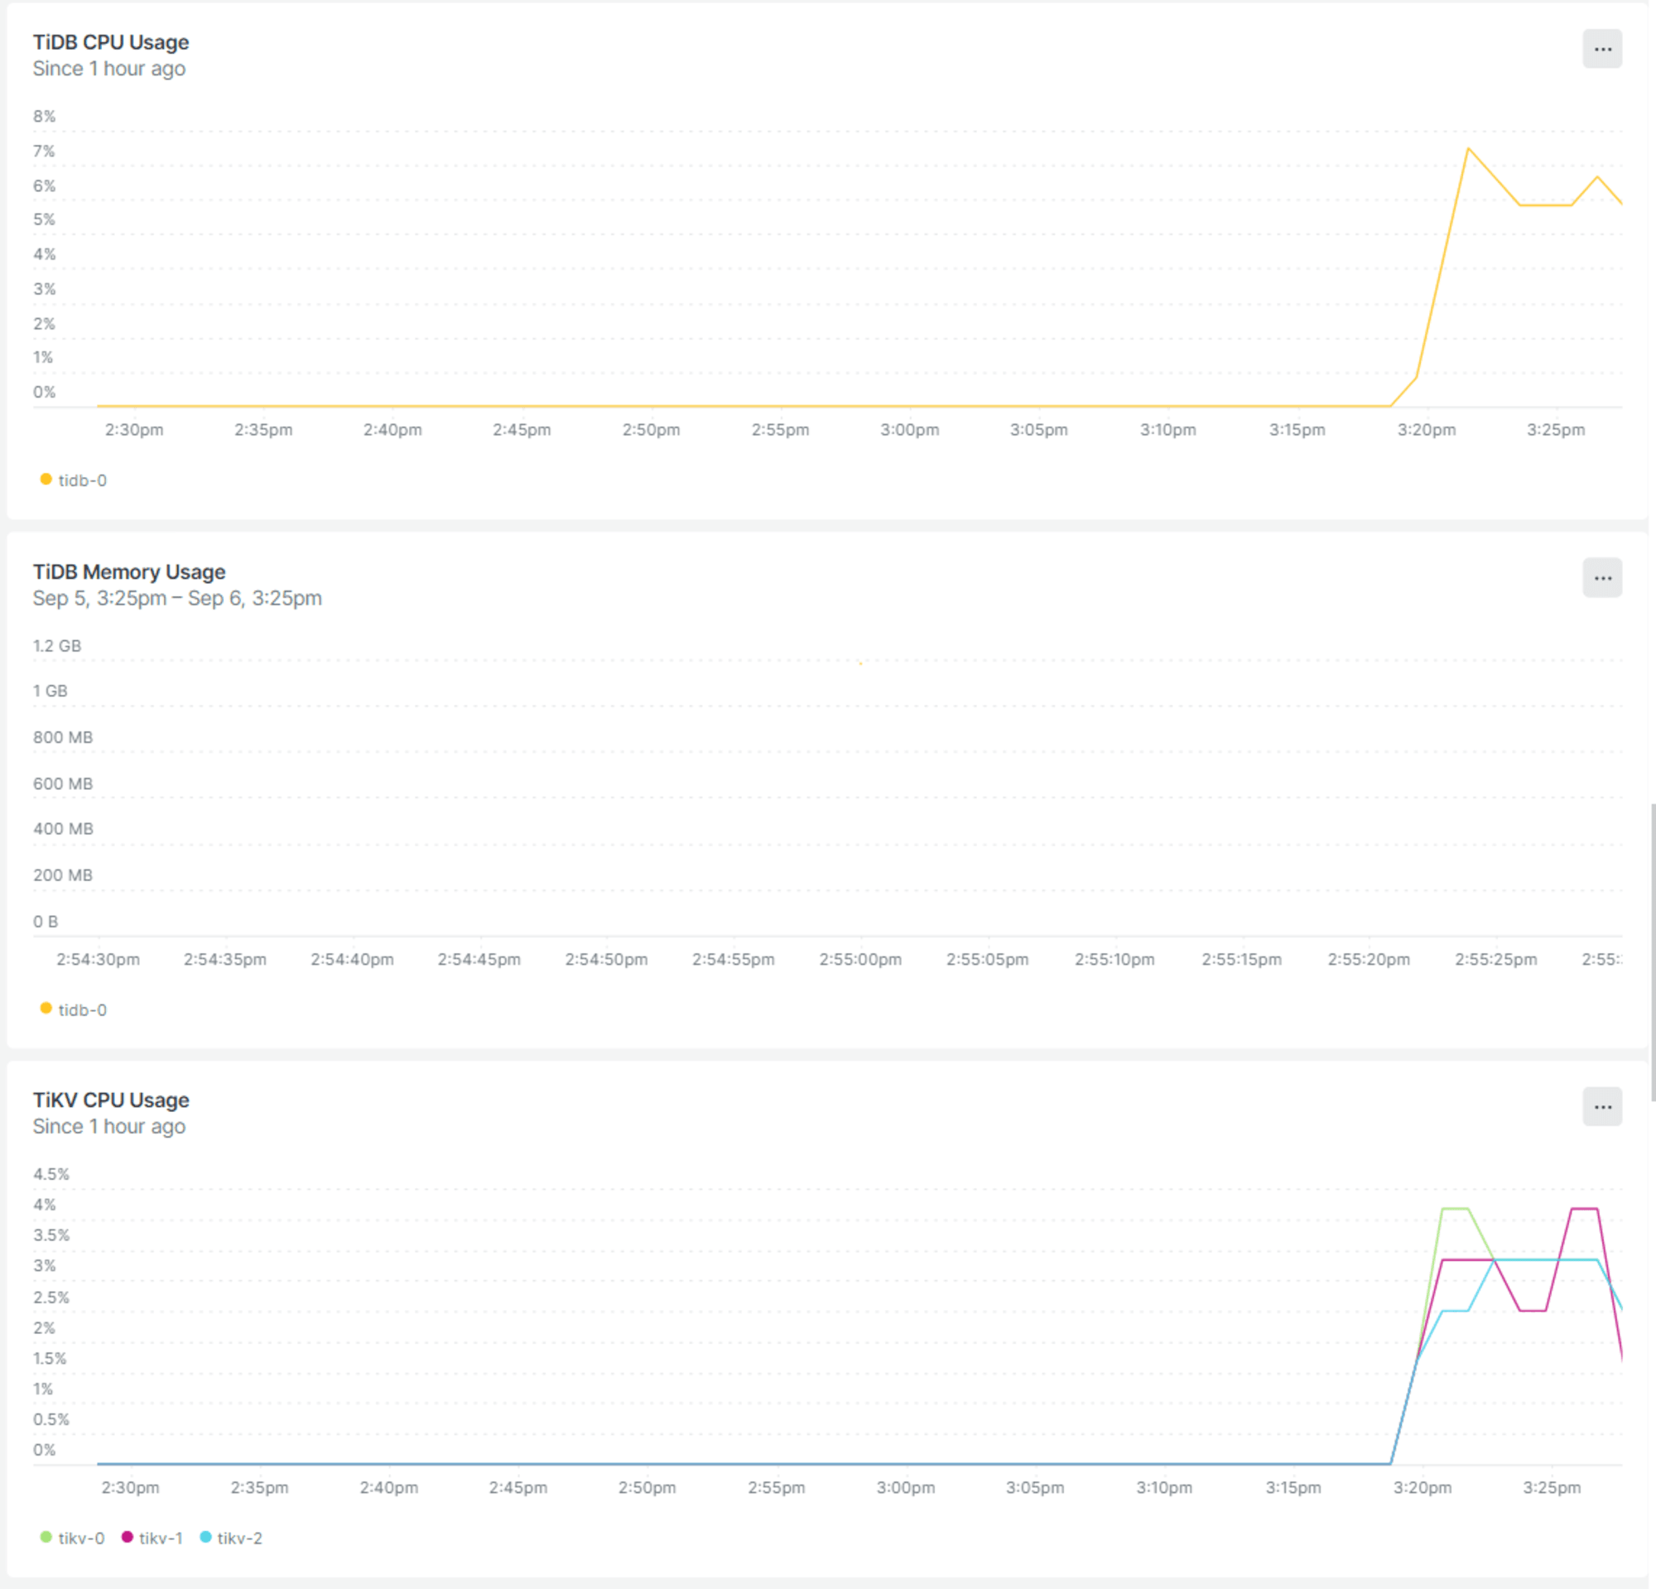This screenshot has height=1589, width=1656.
Task: Click the 4.5% y-axis label in TiKV chart
Action: 51,1173
